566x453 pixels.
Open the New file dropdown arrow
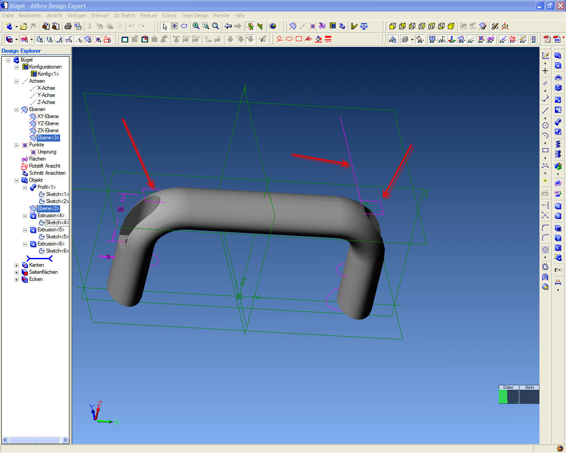16,27
